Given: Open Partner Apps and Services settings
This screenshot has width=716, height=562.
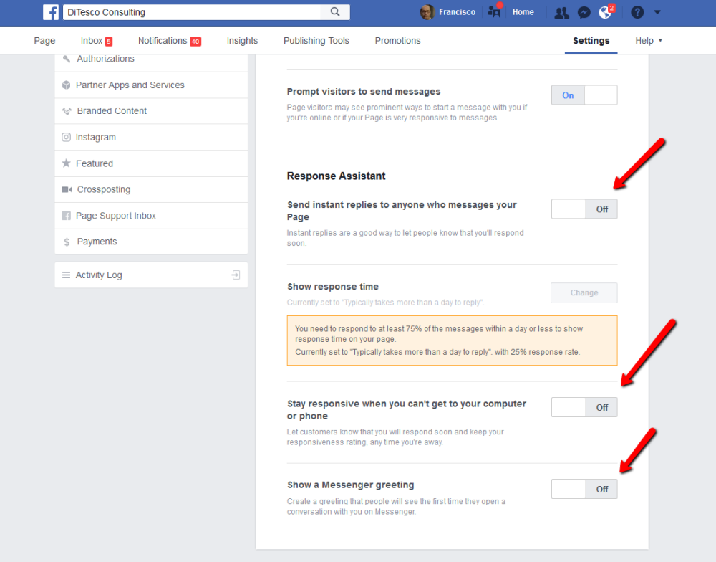Looking at the screenshot, I should [x=151, y=85].
